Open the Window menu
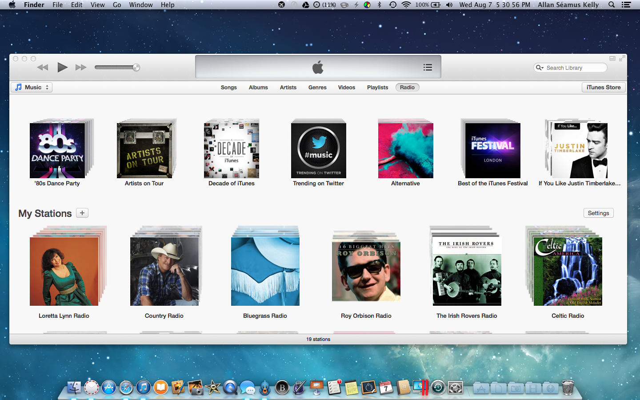 pos(141,5)
